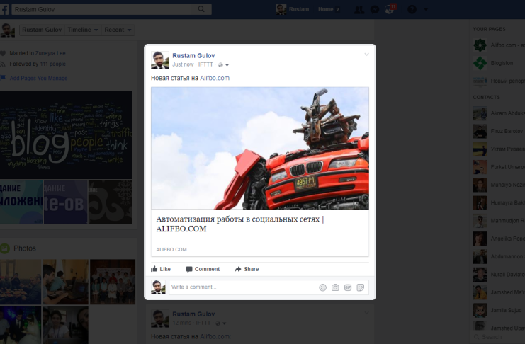Open the Alifbo.com page in Your Pages
The width and height of the screenshot is (525, 344).
[x=499, y=45]
